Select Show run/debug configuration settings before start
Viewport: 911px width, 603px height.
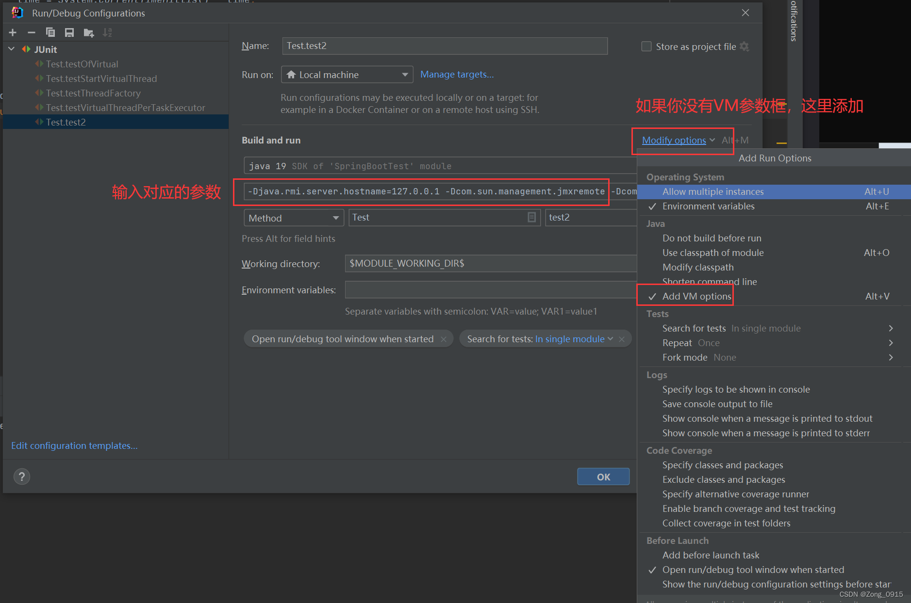774,584
